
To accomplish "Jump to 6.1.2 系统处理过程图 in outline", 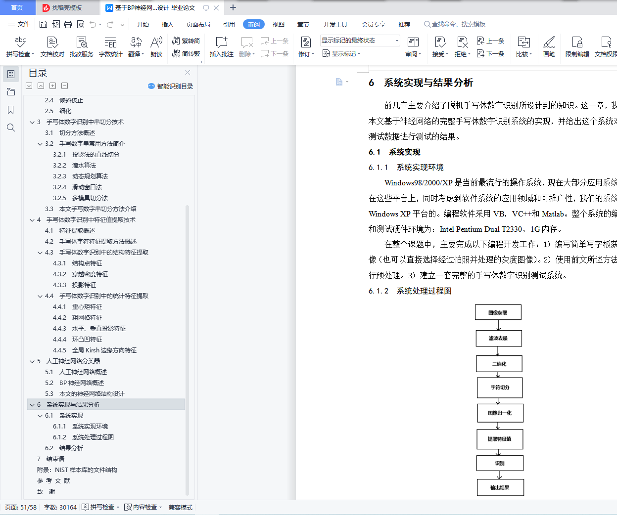I will click(83, 437).
